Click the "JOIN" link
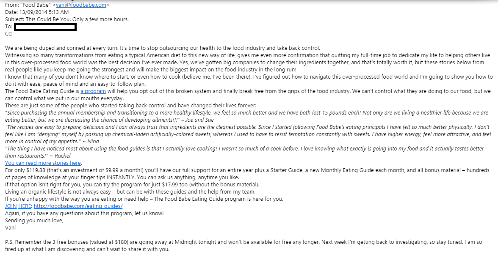Screen dimensions: 498x254 (11, 206)
